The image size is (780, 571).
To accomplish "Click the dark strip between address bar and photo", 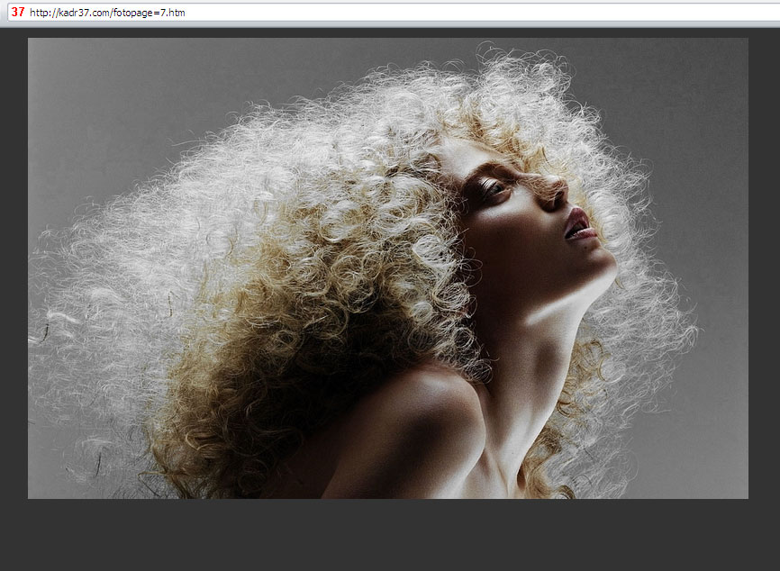I will (x=387, y=32).
